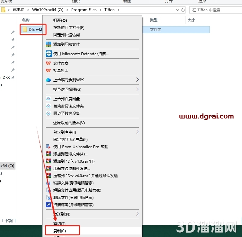The width and height of the screenshot is (242, 237).
Task: Click the folder icon at the address bar start
Action: tap(3, 10)
